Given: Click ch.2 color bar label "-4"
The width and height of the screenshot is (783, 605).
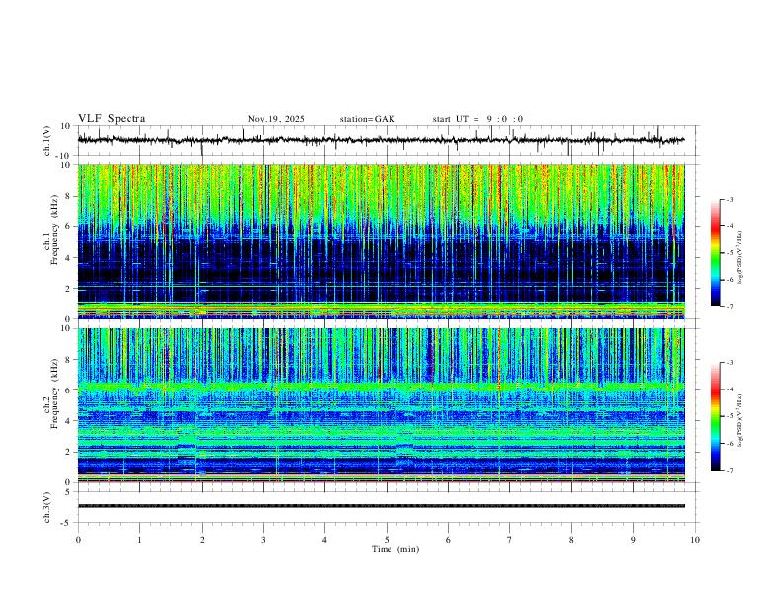Looking at the screenshot, I should click(x=729, y=389).
